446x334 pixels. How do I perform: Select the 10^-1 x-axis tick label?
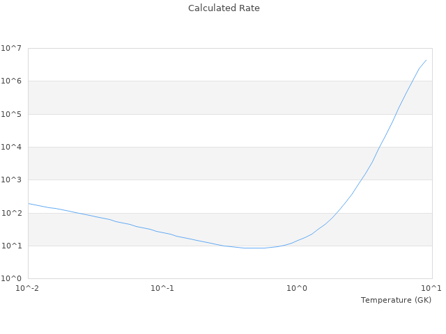162,288
